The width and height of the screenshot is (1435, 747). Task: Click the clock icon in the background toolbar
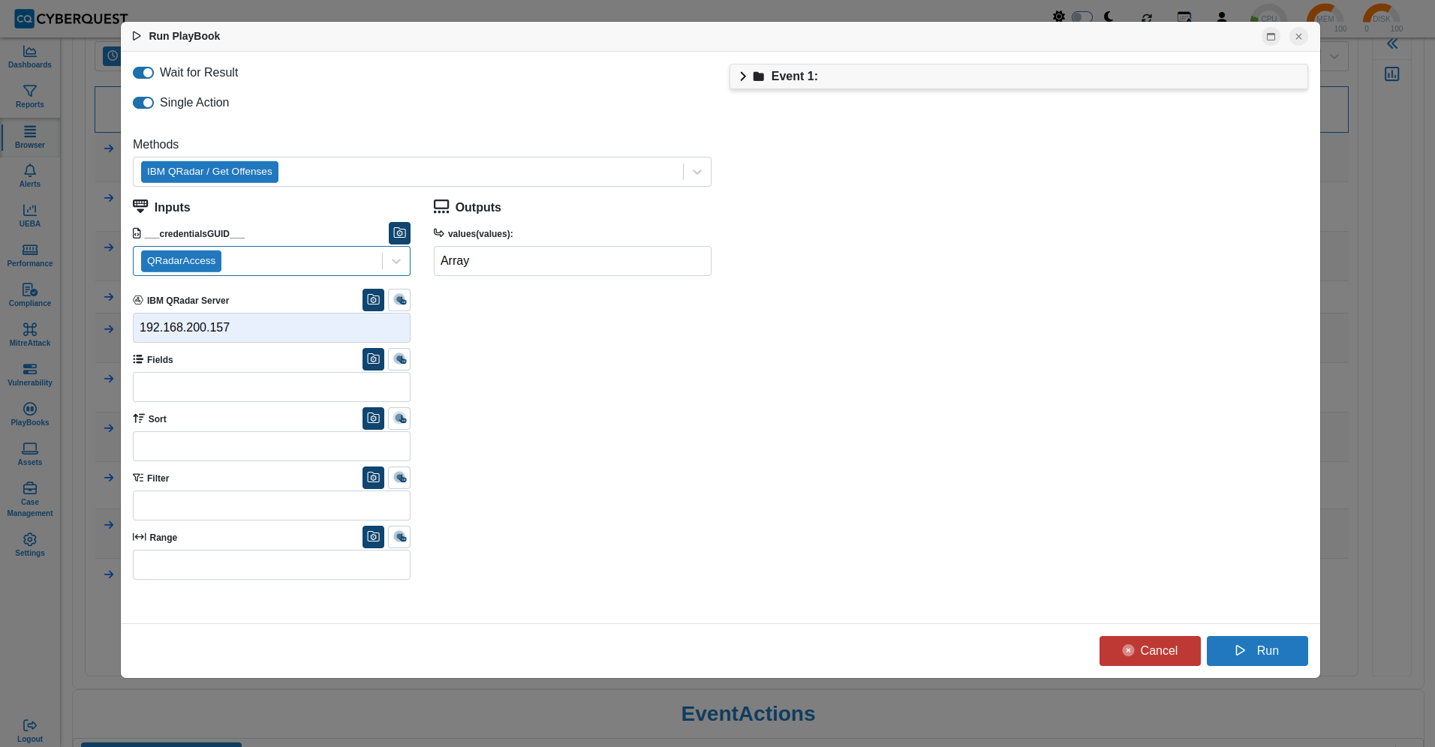[x=112, y=55]
